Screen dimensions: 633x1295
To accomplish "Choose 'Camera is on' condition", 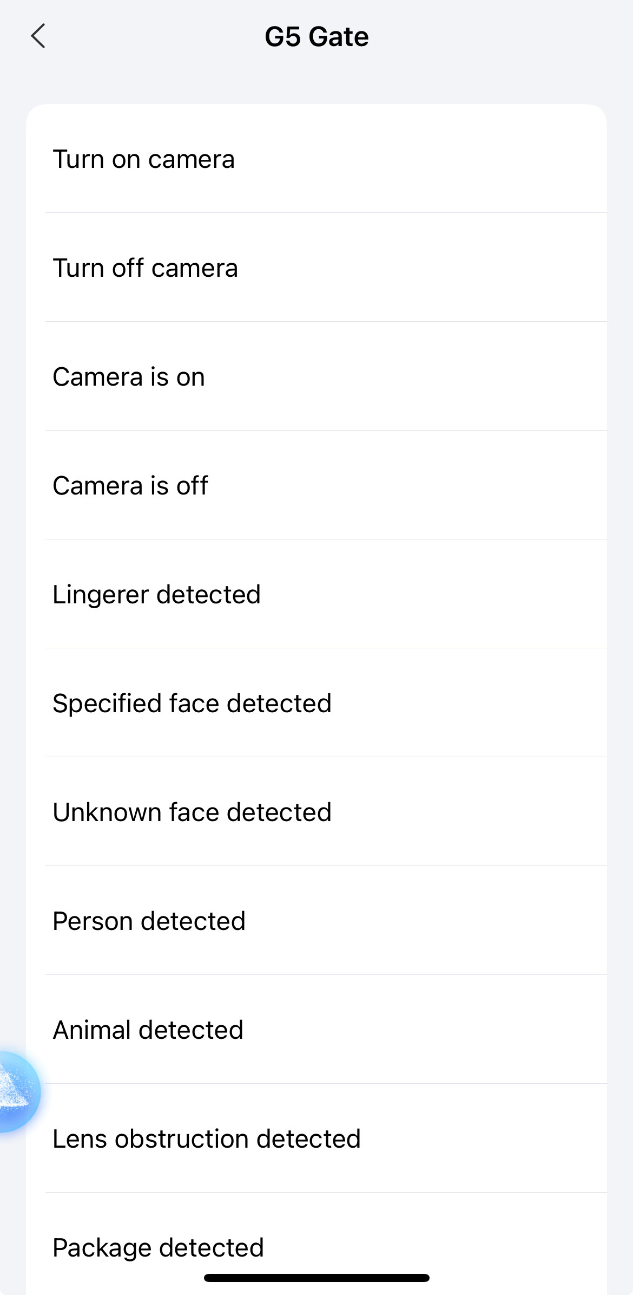I will [x=129, y=377].
